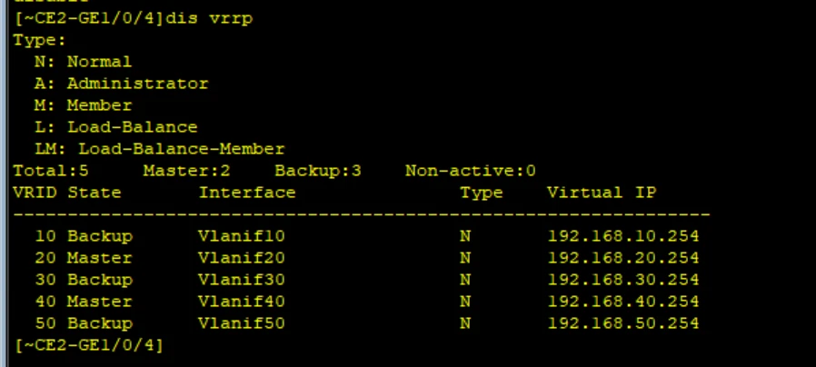Screen dimensions: 816x367
Task: Click the bottom [~CE2-GE1/0/4] command prompt
Action: tap(89, 345)
